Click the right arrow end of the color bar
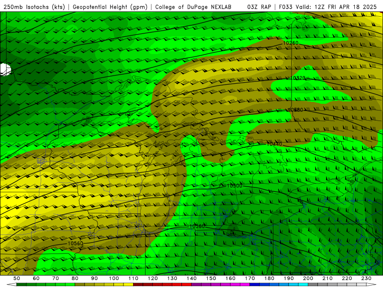The image size is (383, 287). click(x=372, y=284)
